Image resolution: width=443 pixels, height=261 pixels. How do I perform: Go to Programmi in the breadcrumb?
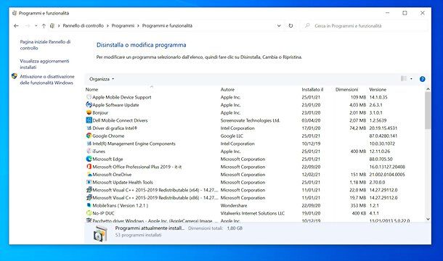pyautogui.click(x=123, y=25)
